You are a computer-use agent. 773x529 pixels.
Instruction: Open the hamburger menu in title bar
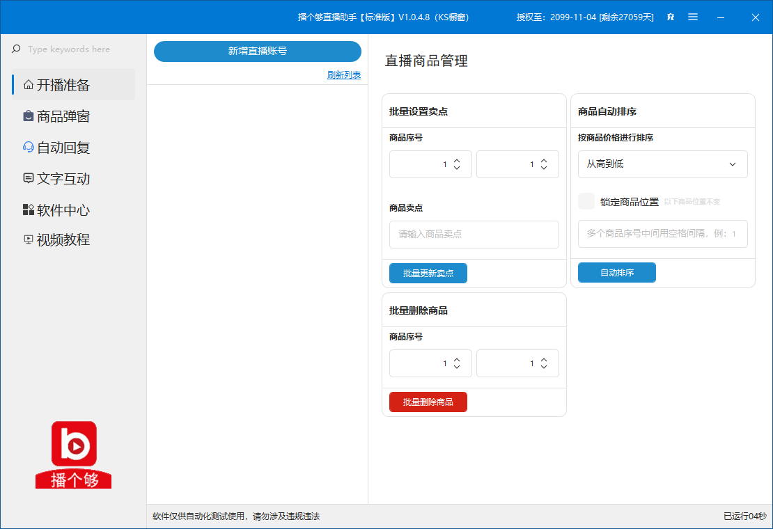(693, 17)
